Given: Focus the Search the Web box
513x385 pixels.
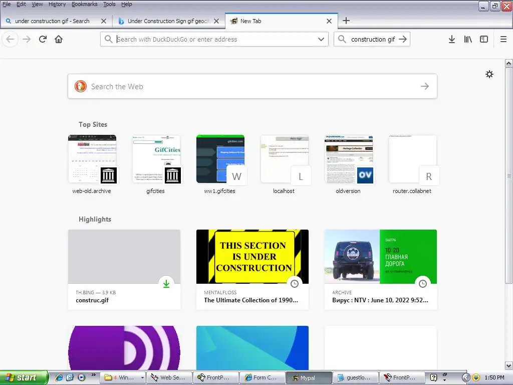Looking at the screenshot, I should pos(252,86).
